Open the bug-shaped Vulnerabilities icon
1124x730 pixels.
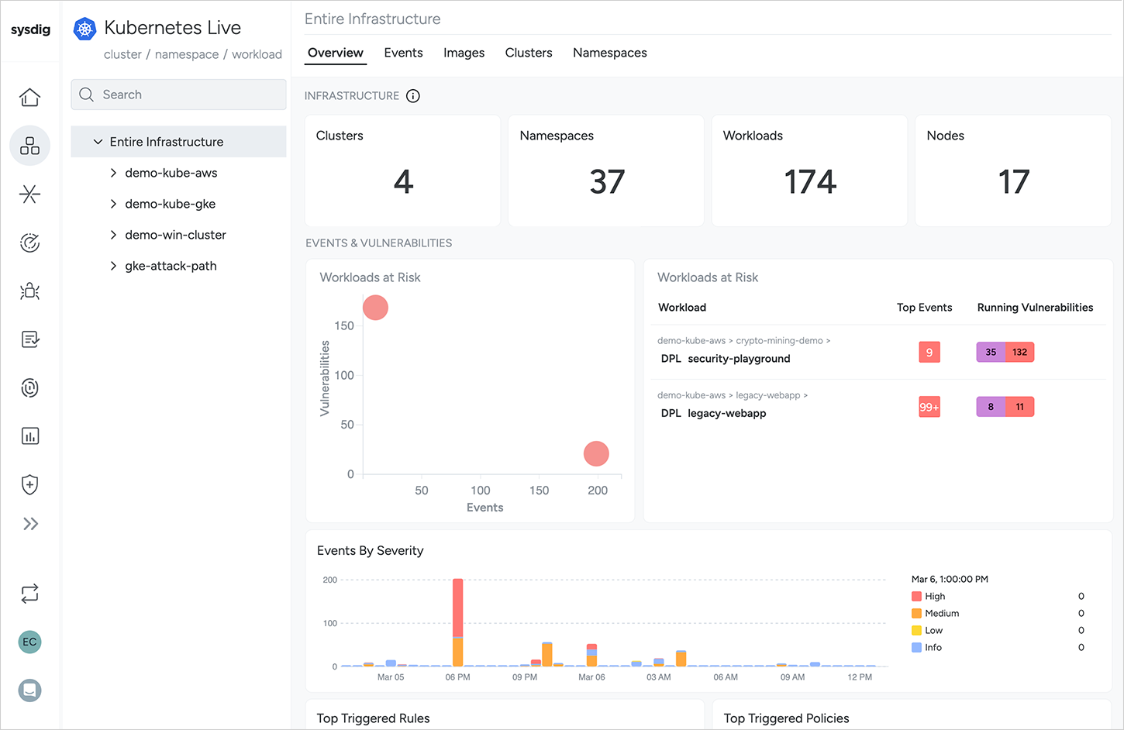(x=29, y=291)
